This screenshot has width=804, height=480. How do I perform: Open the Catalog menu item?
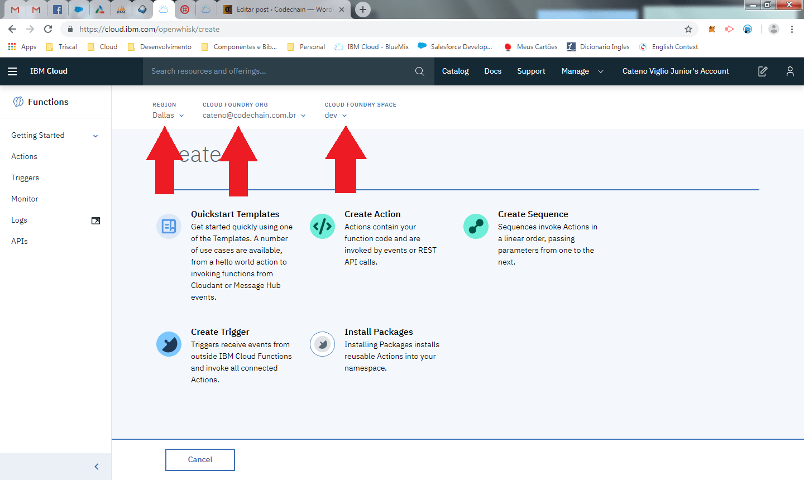coord(455,71)
